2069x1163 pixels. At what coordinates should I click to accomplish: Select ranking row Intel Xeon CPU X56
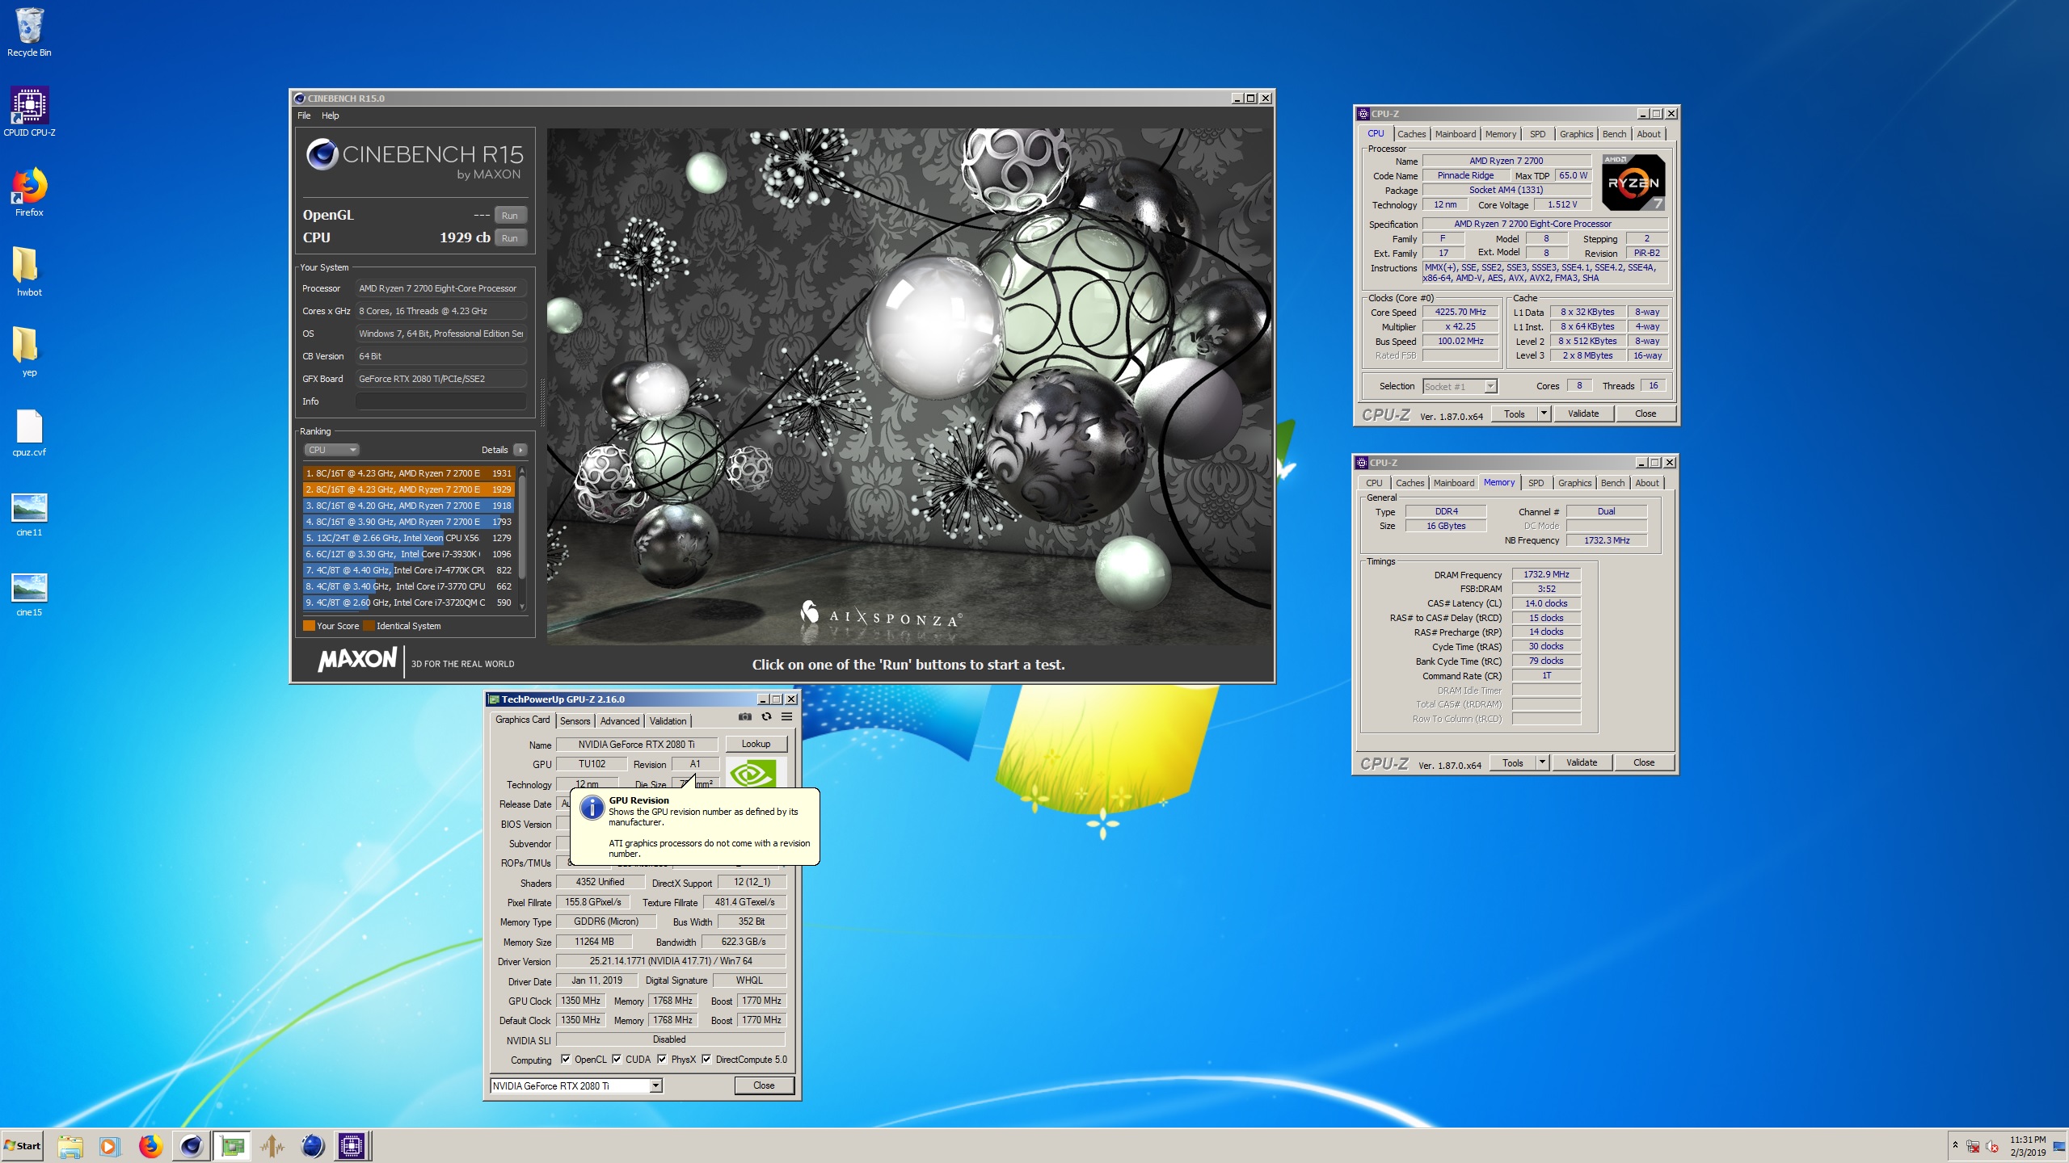click(x=409, y=538)
